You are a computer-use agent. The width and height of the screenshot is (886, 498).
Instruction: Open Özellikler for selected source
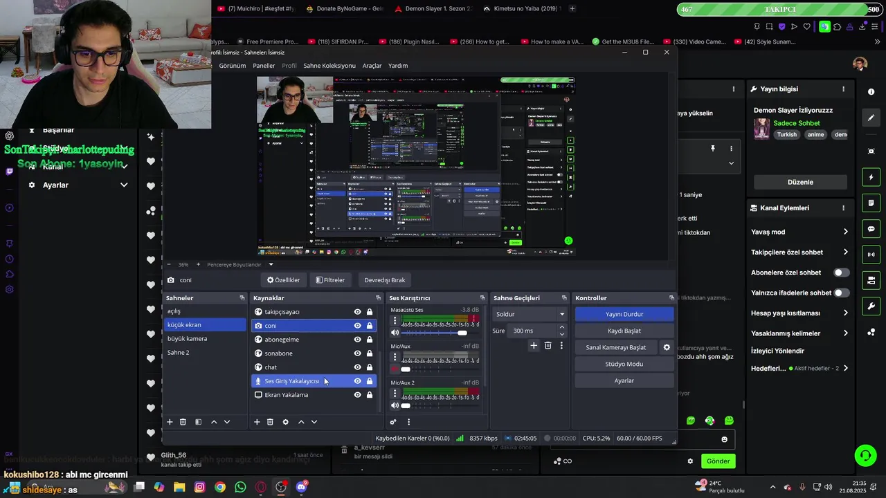click(x=283, y=280)
